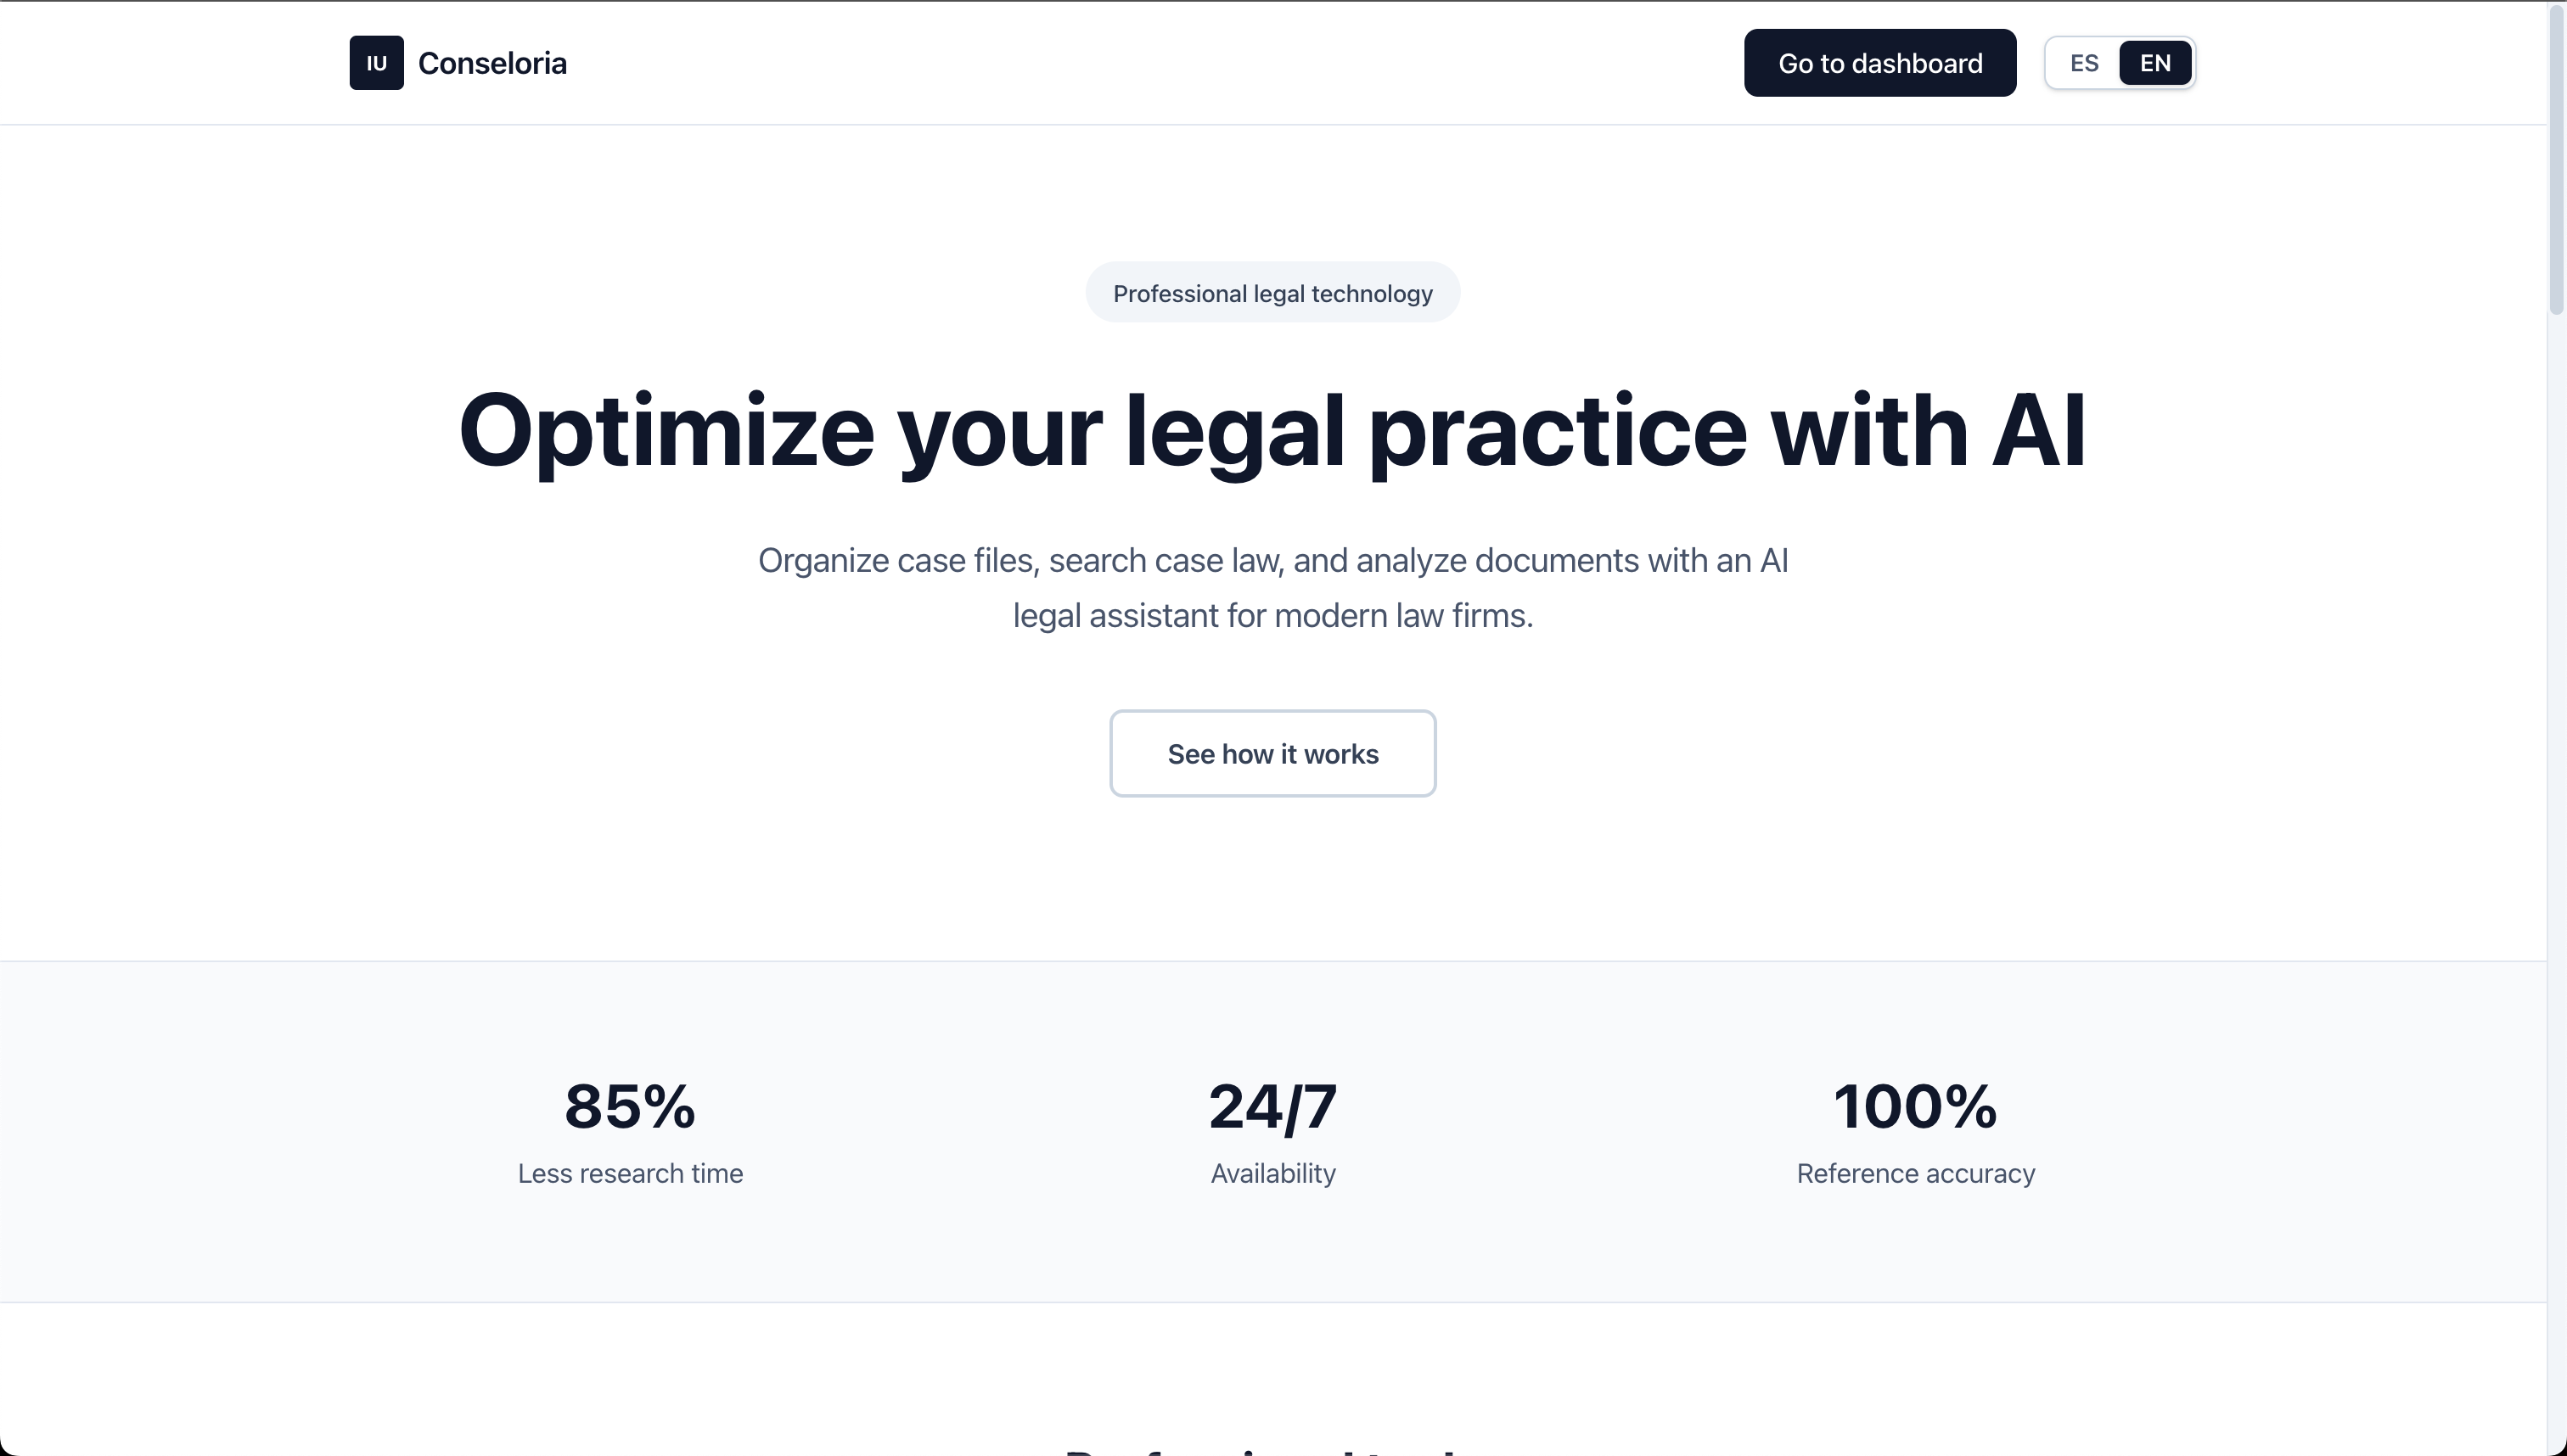Viewport: 2567px width, 1456px height.
Task: Click the Reference accuracy label
Action: click(1913, 1173)
